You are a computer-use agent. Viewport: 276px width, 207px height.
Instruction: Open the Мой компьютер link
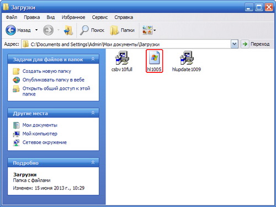pos(40,134)
